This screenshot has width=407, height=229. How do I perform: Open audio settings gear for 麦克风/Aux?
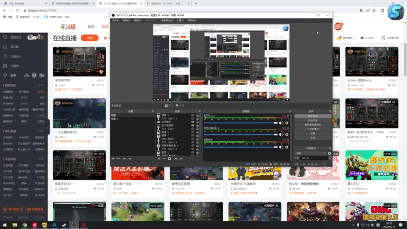pos(287,123)
